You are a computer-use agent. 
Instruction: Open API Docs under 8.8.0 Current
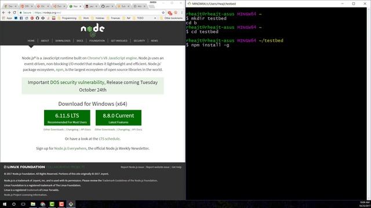click(x=137, y=129)
